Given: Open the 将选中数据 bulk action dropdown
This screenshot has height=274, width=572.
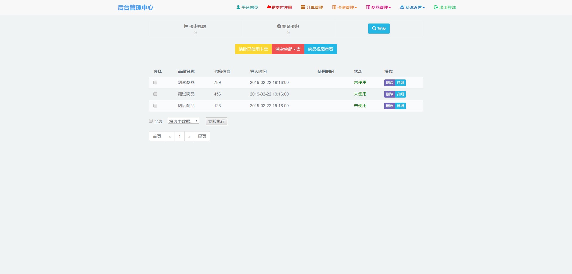Looking at the screenshot, I should (183, 121).
